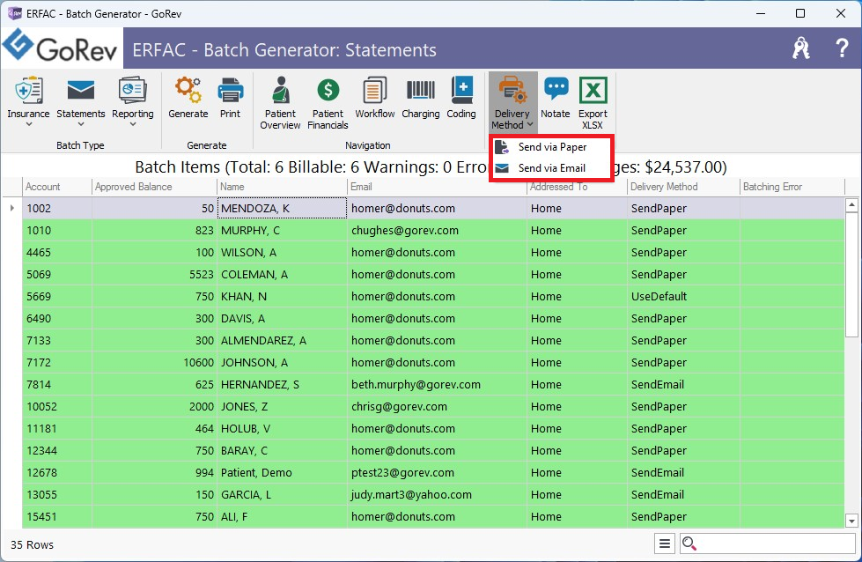
Task: Click the 35 Rows status text
Action: pyautogui.click(x=32, y=544)
